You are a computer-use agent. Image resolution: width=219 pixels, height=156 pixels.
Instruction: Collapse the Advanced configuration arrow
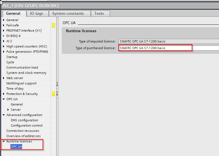coord(4,115)
